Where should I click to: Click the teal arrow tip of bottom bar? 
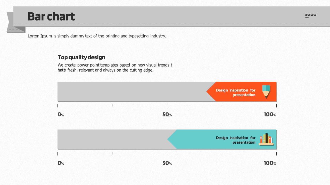click(x=171, y=139)
